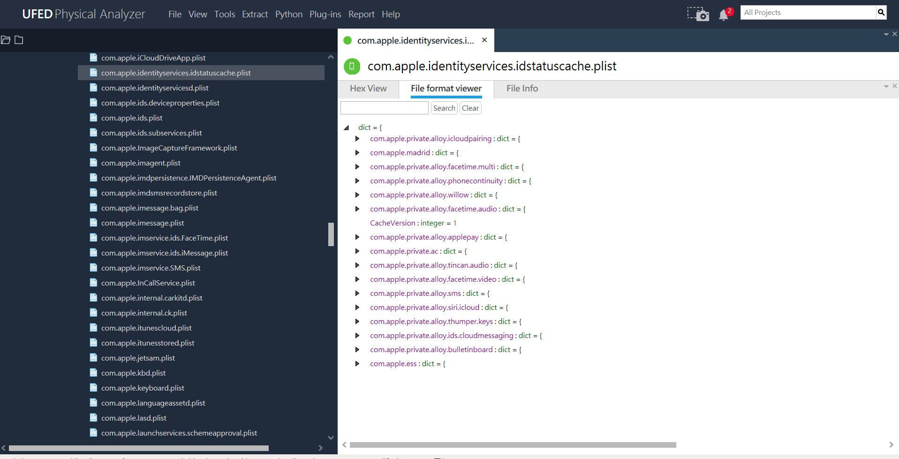Expand com.apple.private.ac dict

(357, 251)
